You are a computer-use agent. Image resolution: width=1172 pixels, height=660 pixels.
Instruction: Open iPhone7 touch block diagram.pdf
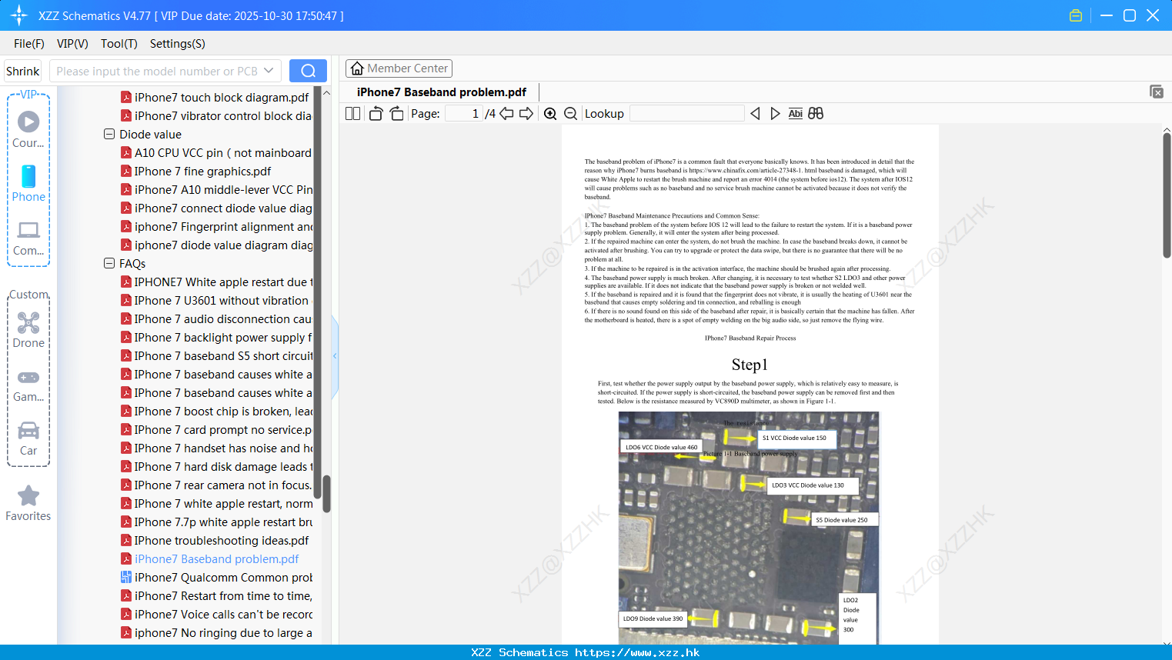(215, 98)
